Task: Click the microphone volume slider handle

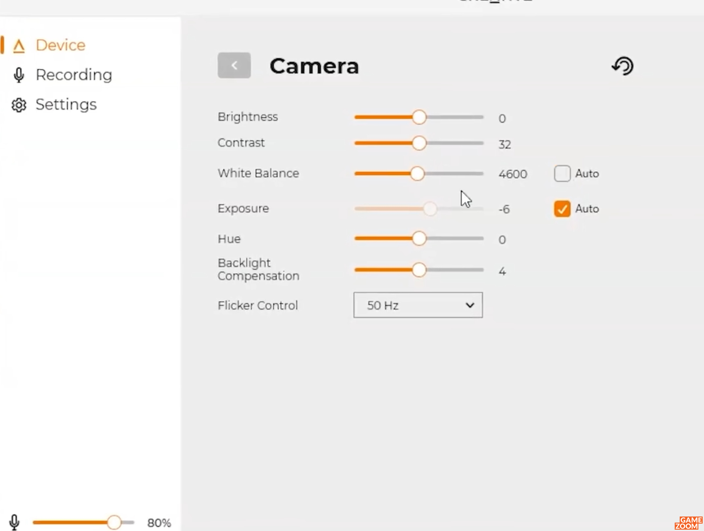Action: 114,522
